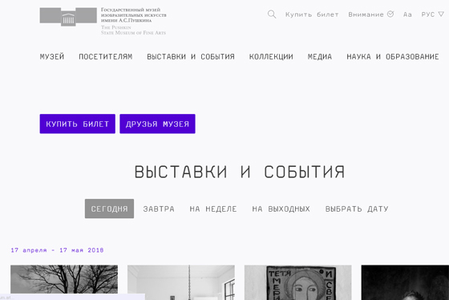Open the 'ТЕТЯ' painted portrait thumbnail
Screen dimensions: 449x300
[x=297, y=282]
